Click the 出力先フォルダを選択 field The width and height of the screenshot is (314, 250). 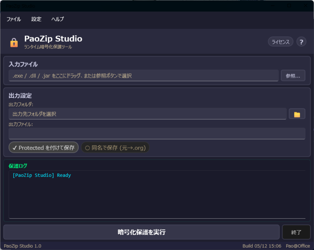[147, 114]
